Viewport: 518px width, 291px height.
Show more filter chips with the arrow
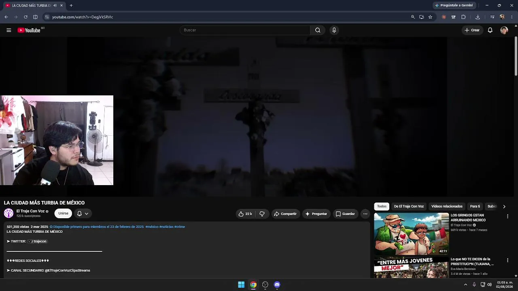(504, 207)
